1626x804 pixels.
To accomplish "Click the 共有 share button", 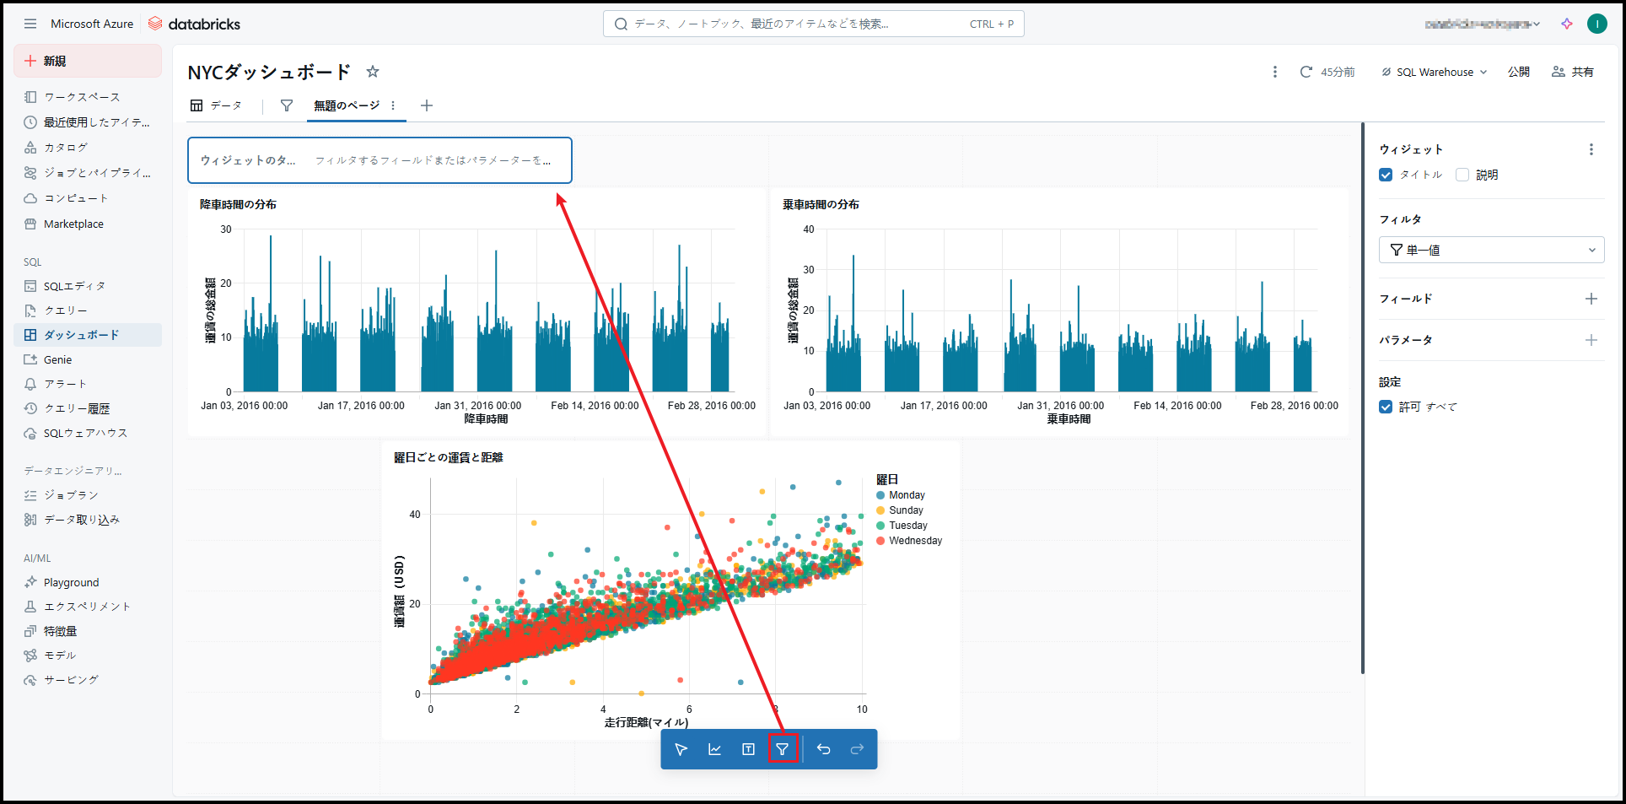I will (x=1573, y=72).
